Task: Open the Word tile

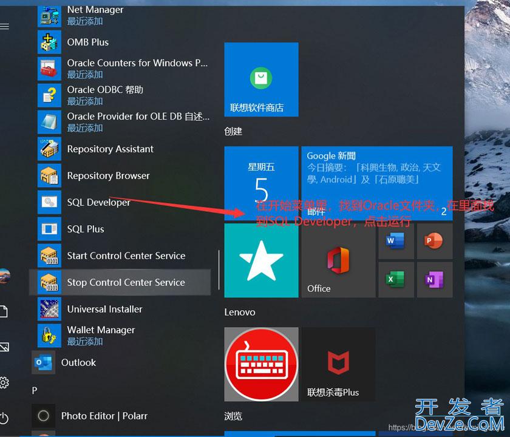Action: (x=396, y=241)
